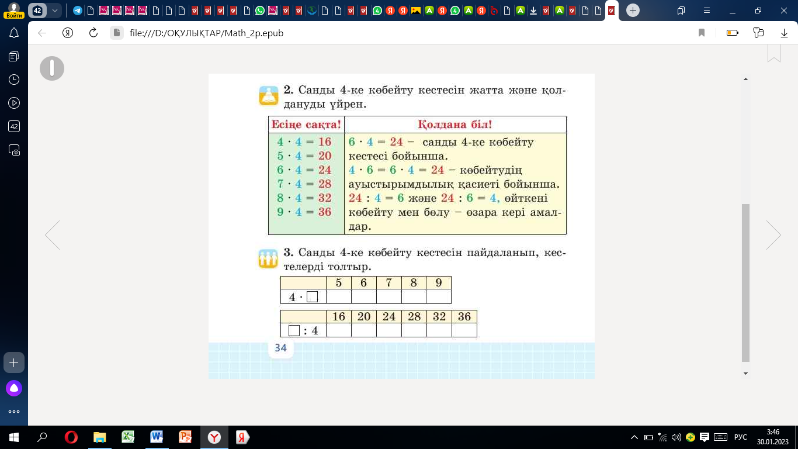Click the reader scrollbar up arrow
798x449 pixels.
coord(745,78)
